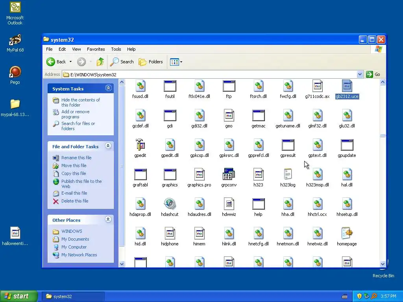This screenshot has width=403, height=302.
Task: Click Hide the contents of this folder
Action: [x=80, y=102]
